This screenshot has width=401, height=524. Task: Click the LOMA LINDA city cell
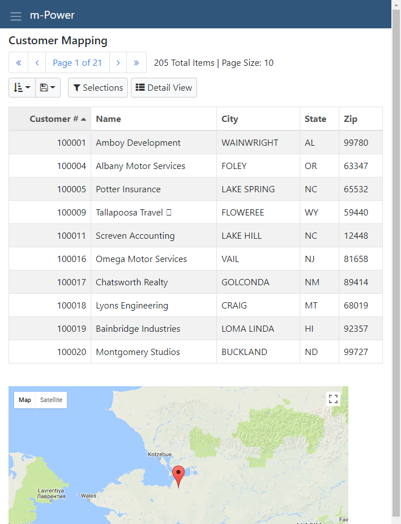258,328
